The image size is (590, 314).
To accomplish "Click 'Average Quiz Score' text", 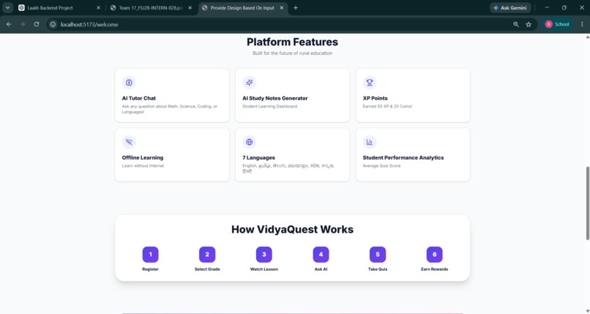I will click(x=381, y=166).
